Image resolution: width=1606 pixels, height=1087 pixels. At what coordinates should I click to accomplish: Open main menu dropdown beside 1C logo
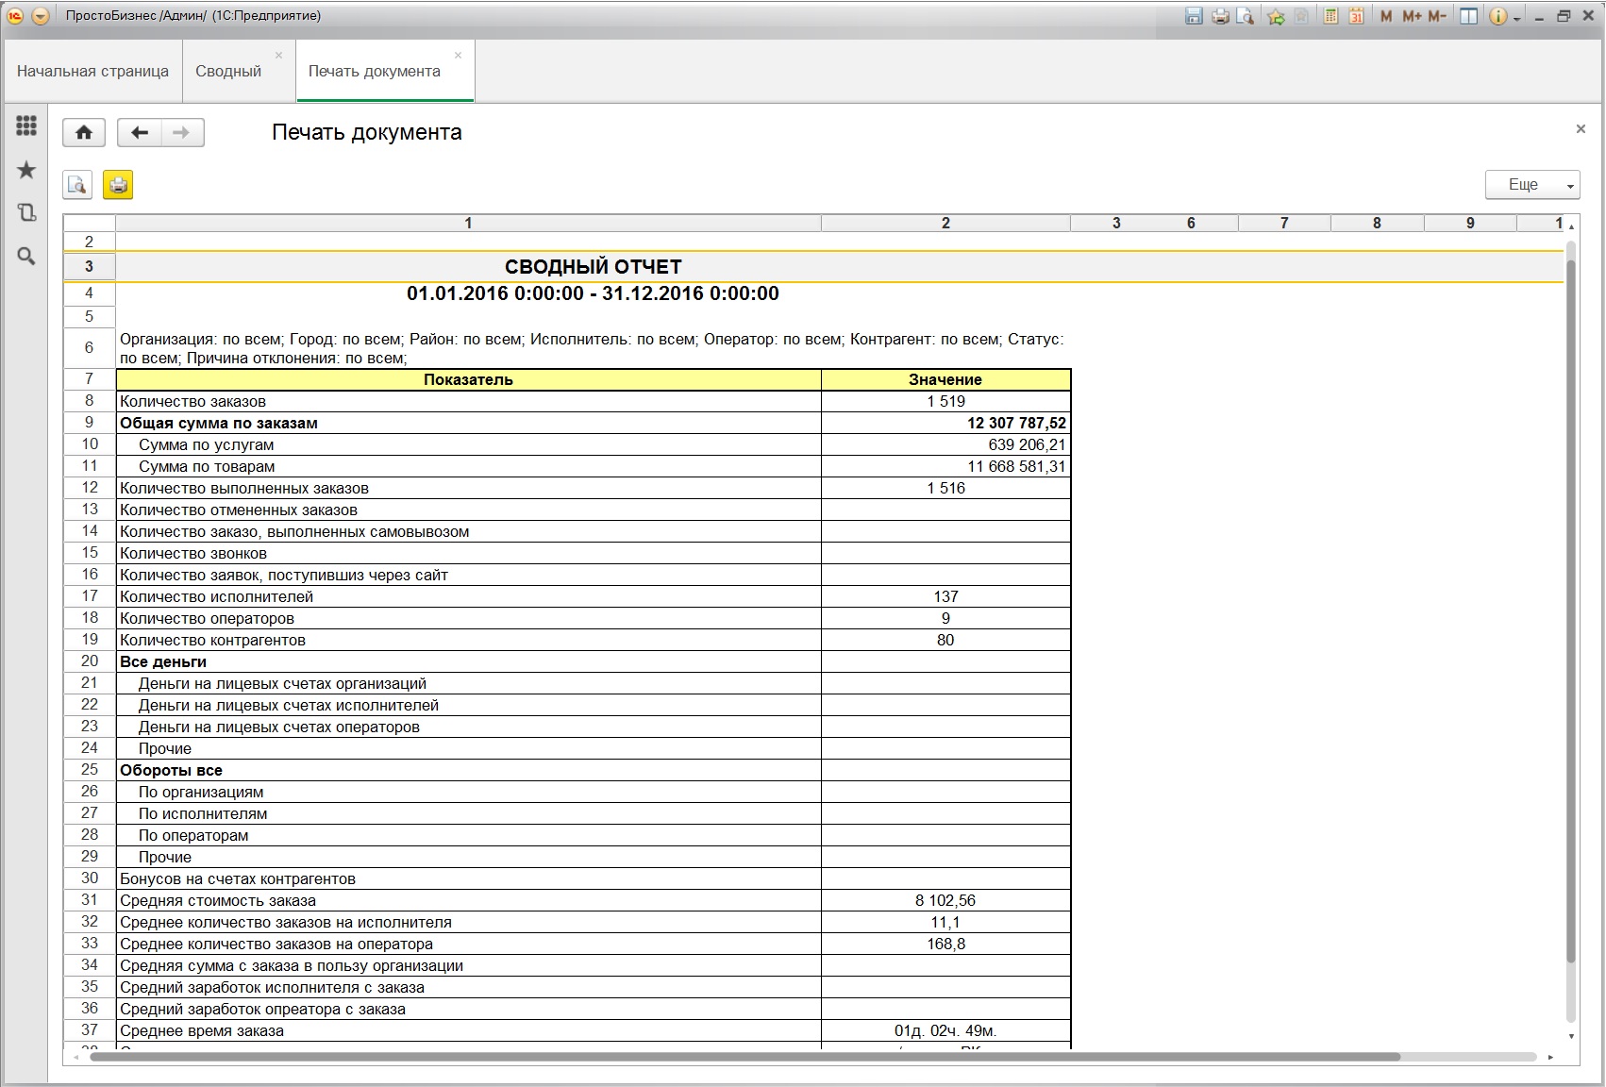tap(40, 16)
